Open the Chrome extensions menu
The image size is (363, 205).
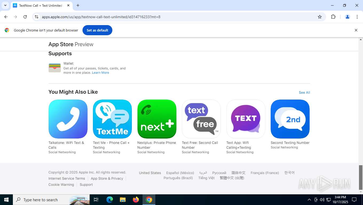(x=333, y=17)
